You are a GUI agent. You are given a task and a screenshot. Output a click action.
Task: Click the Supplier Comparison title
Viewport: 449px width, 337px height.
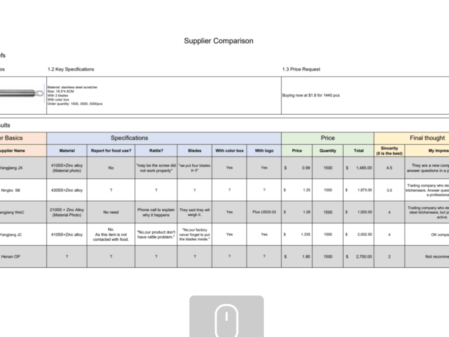pos(219,41)
